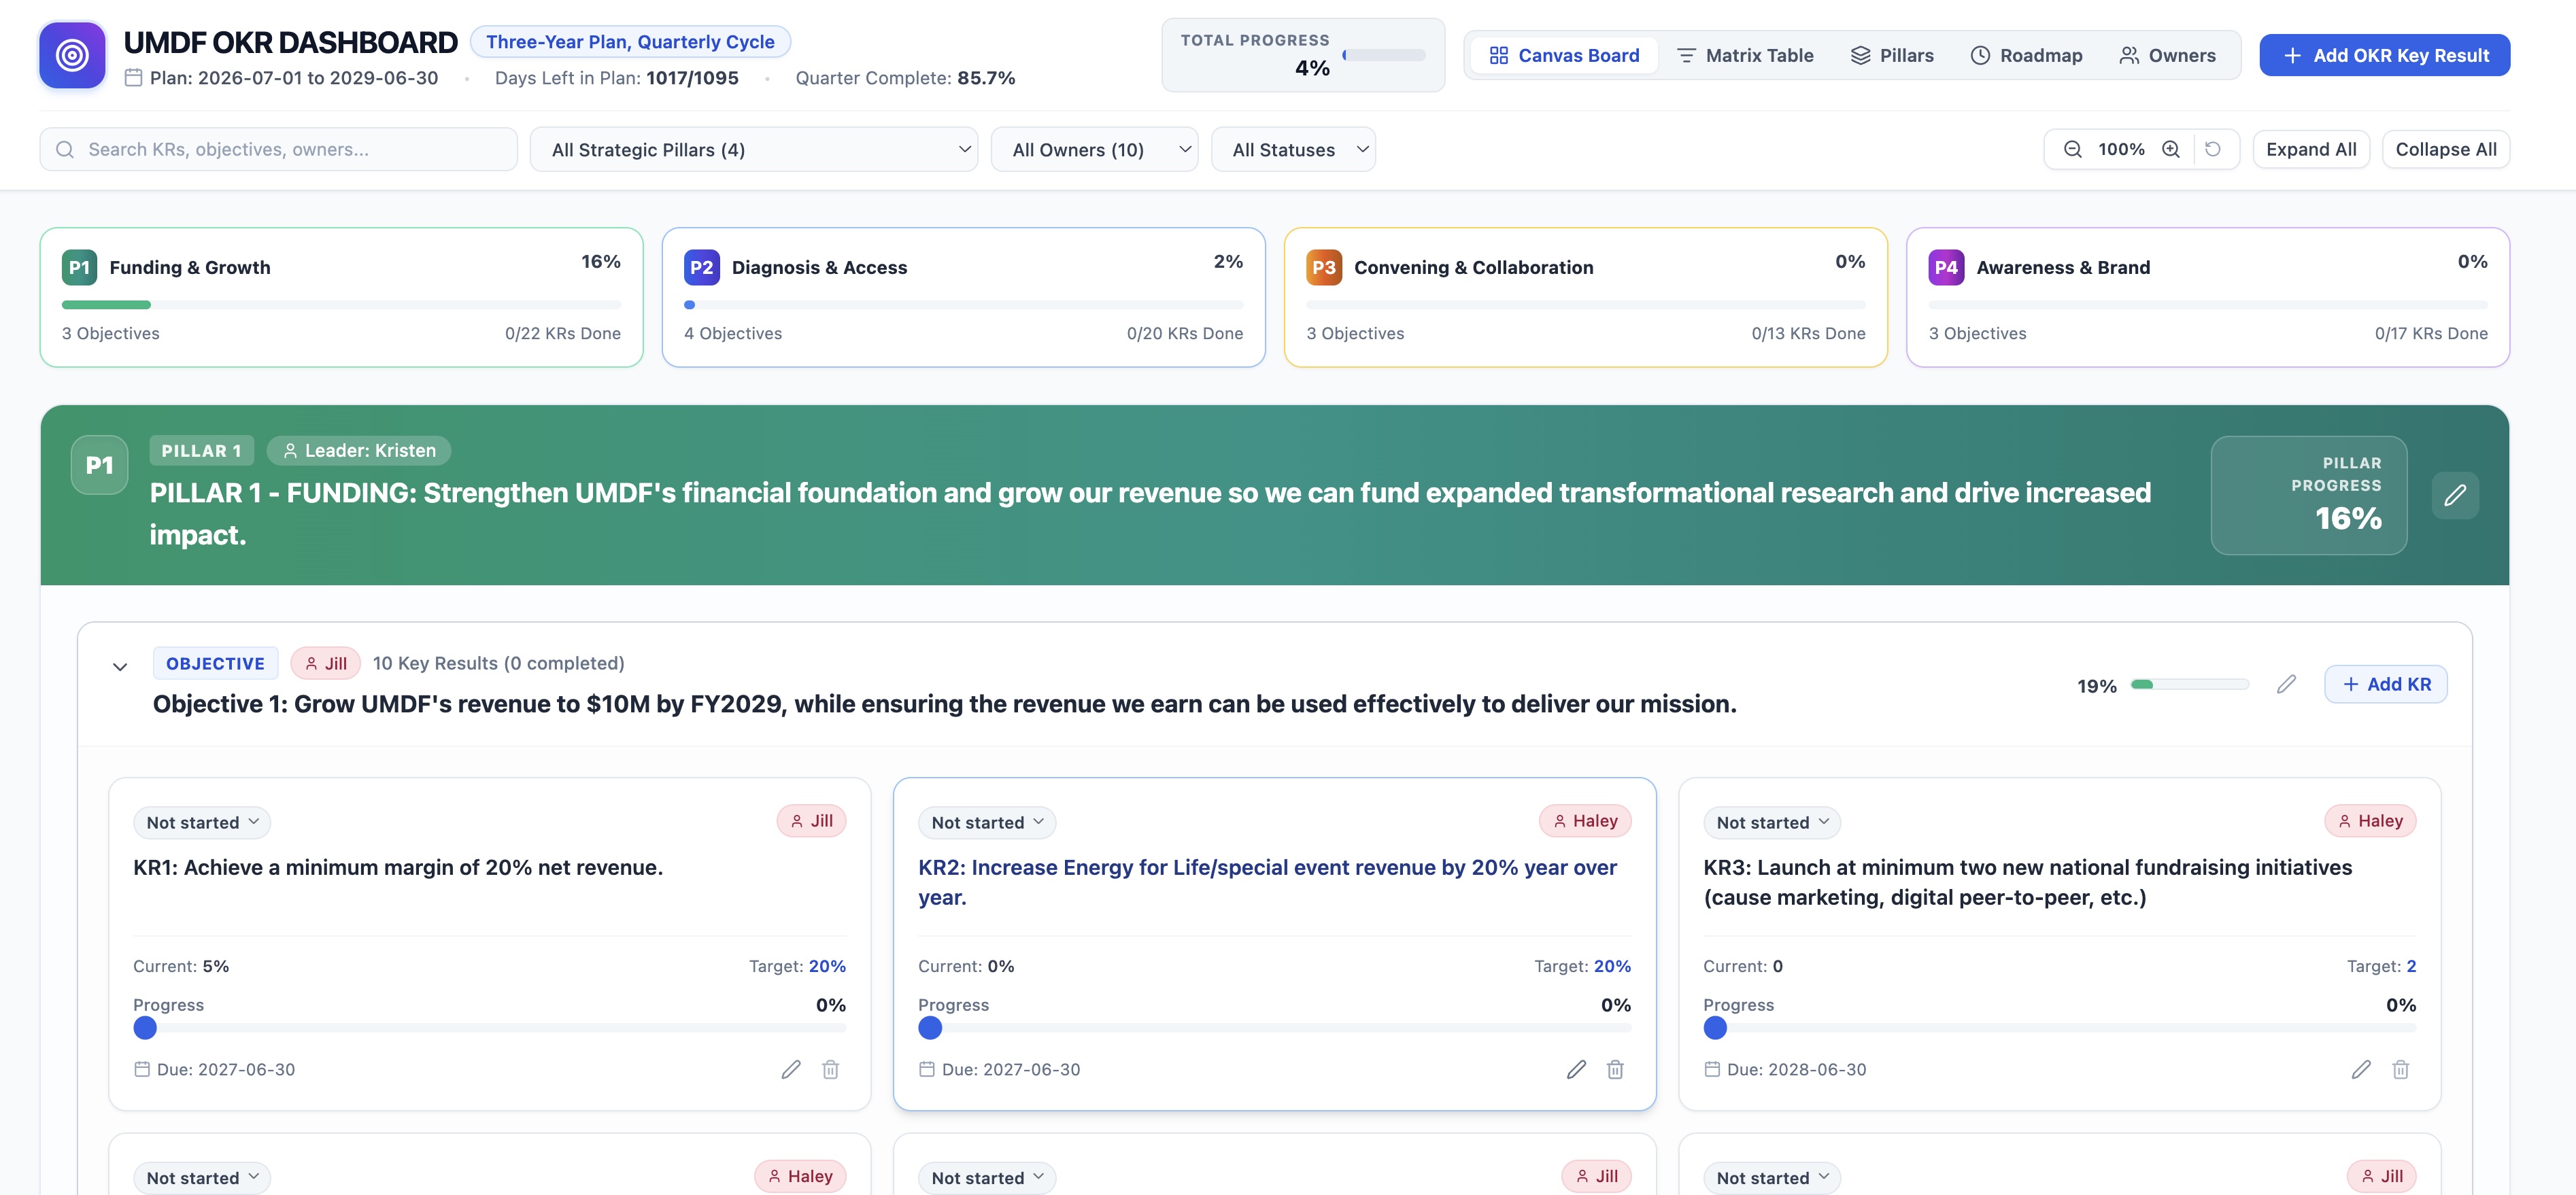Adjust the KR1 progress slider handle
Viewport: 2576px width, 1195px height.
(x=145, y=1028)
